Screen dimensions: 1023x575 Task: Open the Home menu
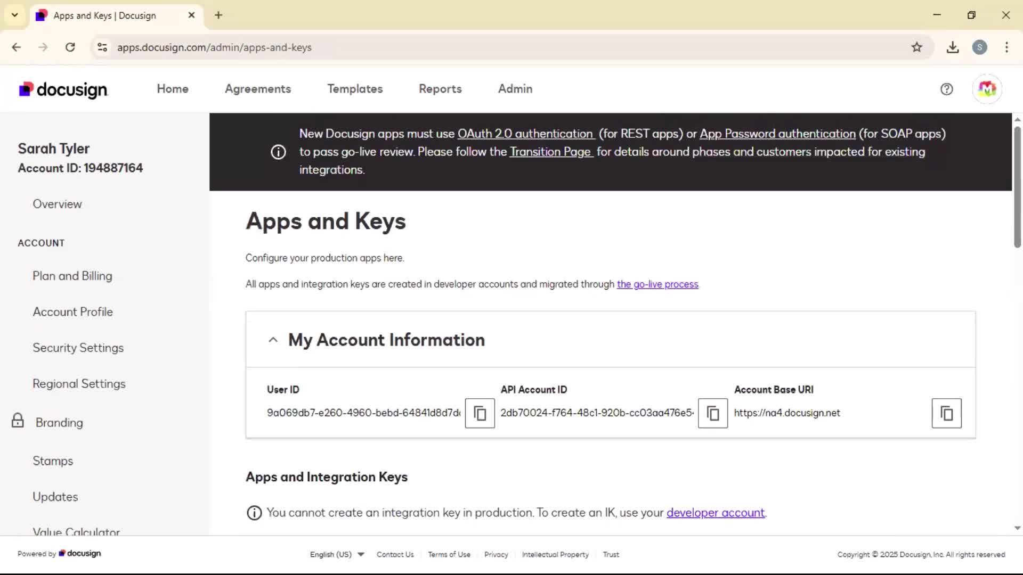coord(173,89)
